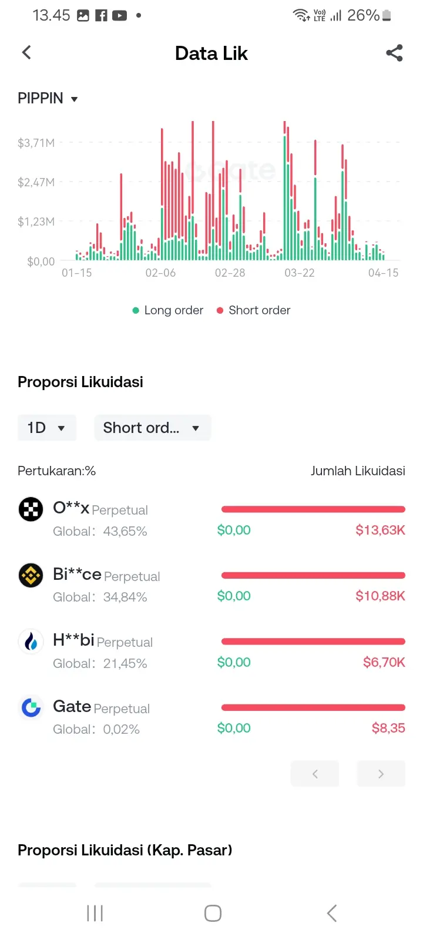This screenshot has height=940, width=423.
Task: Tap the O**x liquidation red bar
Action: click(x=313, y=509)
